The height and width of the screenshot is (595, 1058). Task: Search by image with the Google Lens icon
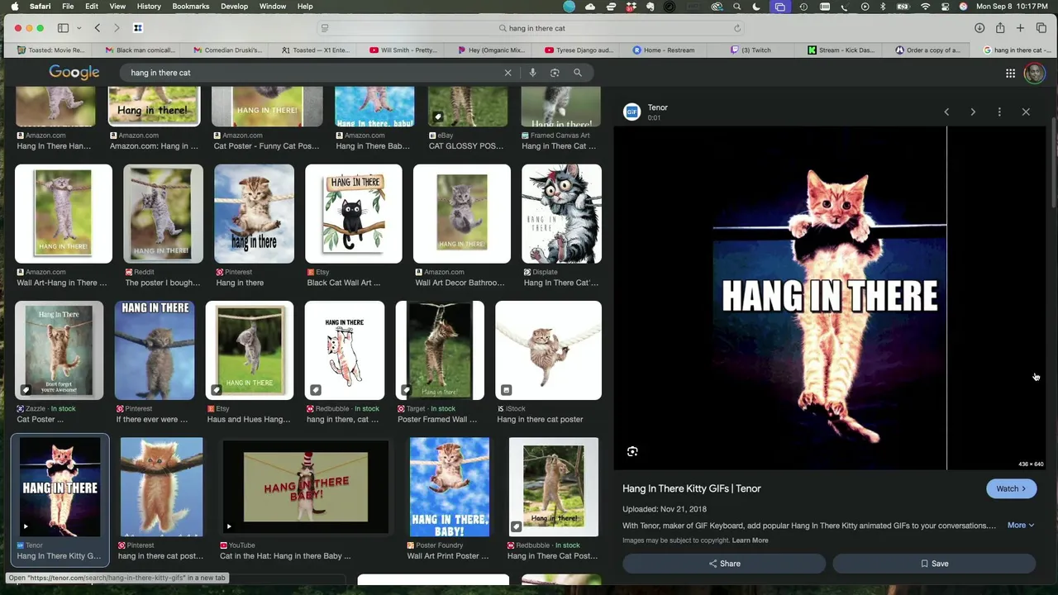point(555,73)
